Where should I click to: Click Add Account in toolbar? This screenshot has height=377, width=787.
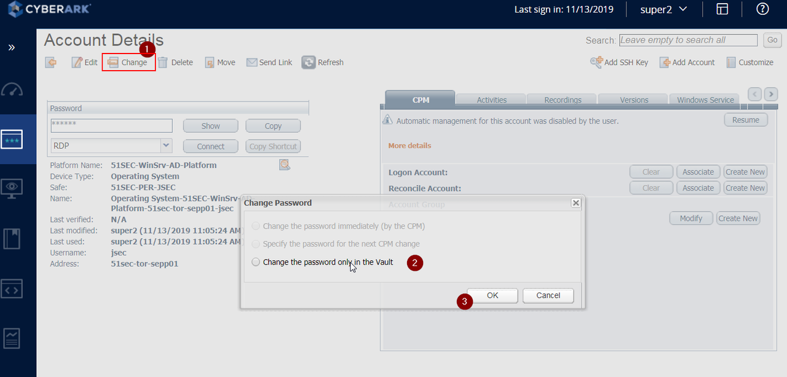point(687,62)
